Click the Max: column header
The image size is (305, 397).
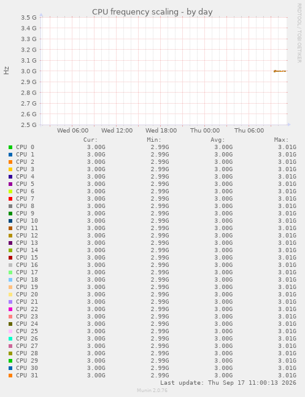click(281, 140)
